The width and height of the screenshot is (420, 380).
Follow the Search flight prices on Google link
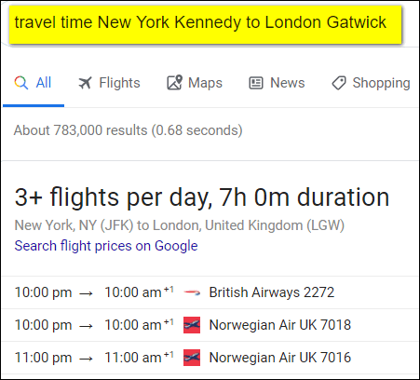click(106, 246)
